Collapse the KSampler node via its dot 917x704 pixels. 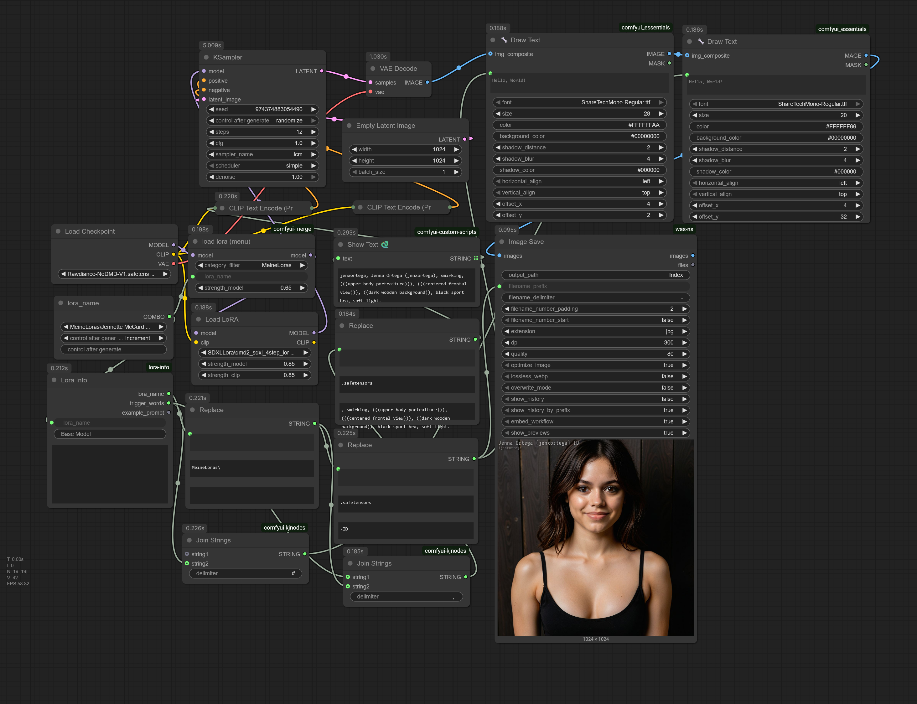pyautogui.click(x=206, y=57)
